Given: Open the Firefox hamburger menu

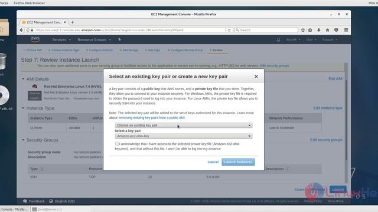Looking at the screenshot, I should pyautogui.click(x=346, y=30).
